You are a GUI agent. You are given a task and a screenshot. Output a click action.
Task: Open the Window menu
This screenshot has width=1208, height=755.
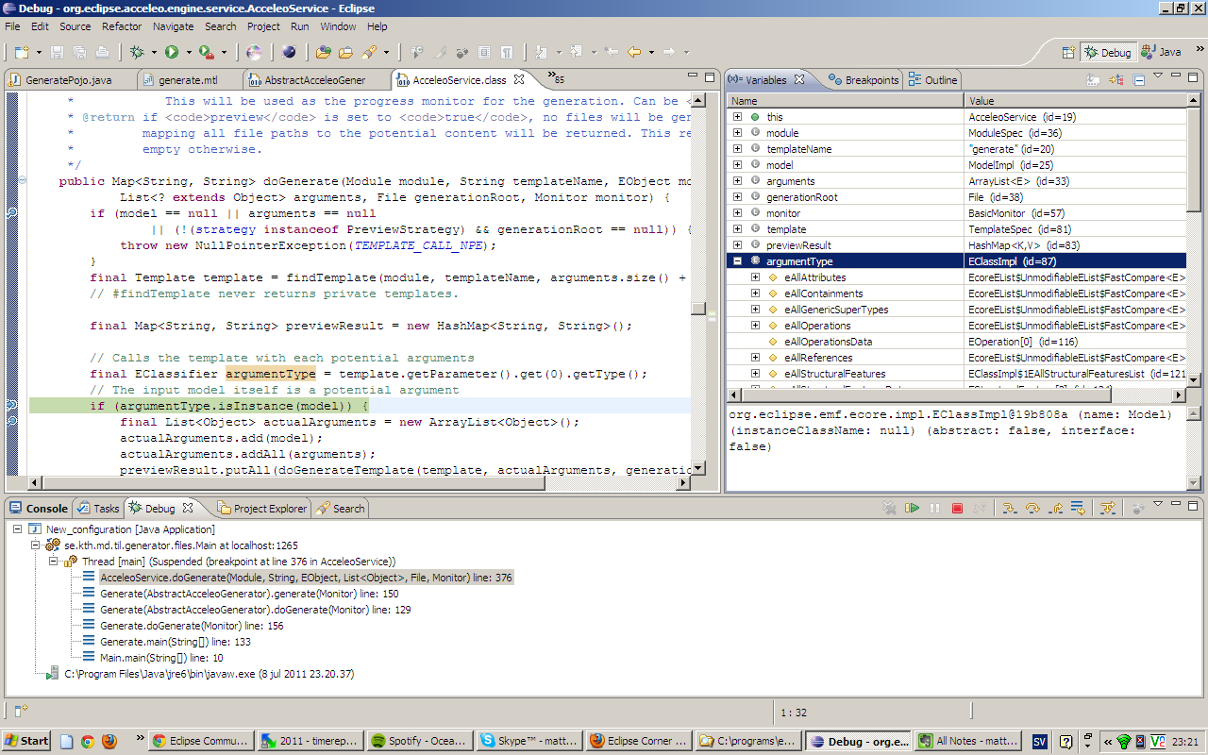point(338,26)
